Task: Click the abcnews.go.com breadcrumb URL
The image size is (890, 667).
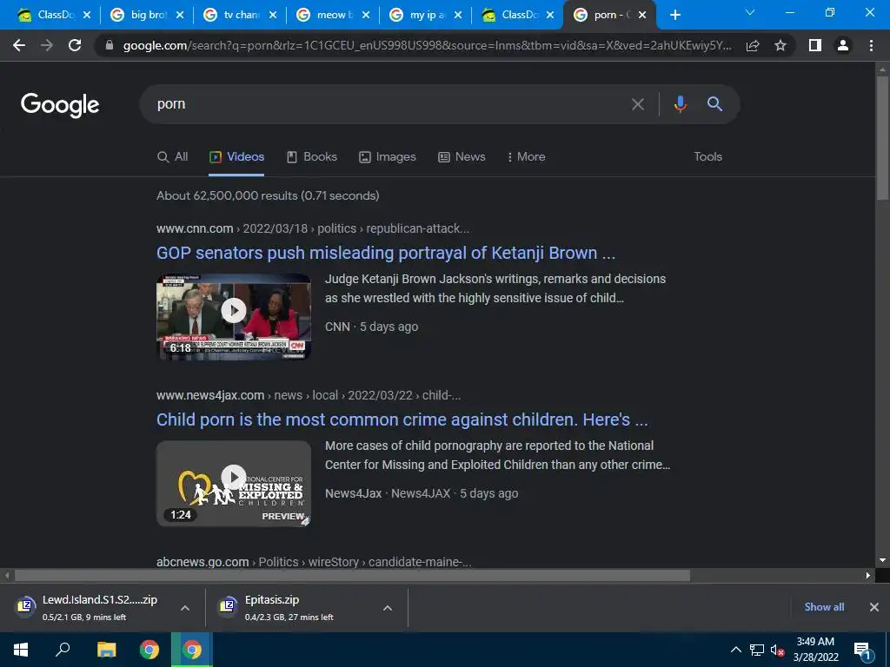Action: (x=203, y=562)
